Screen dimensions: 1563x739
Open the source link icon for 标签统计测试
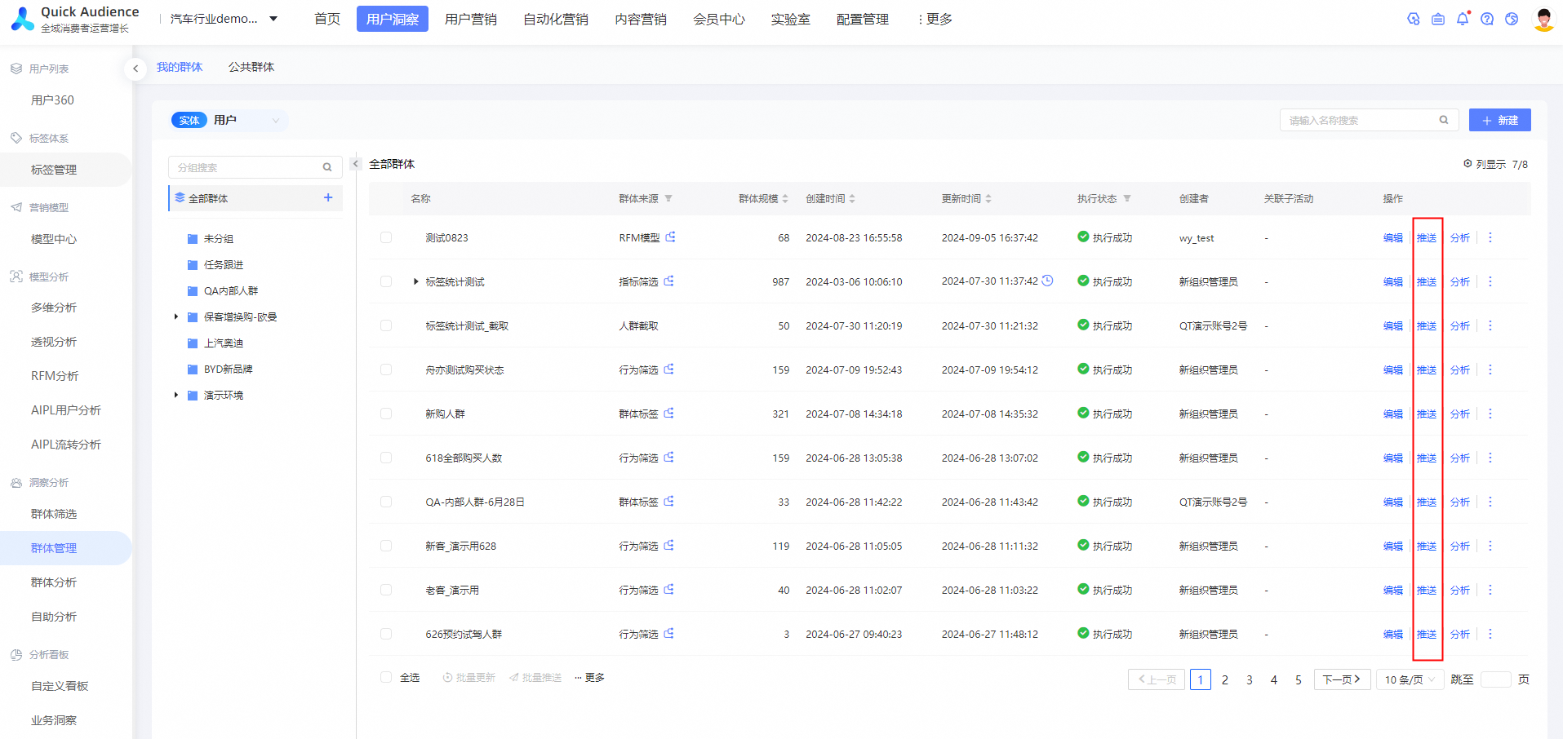(669, 281)
